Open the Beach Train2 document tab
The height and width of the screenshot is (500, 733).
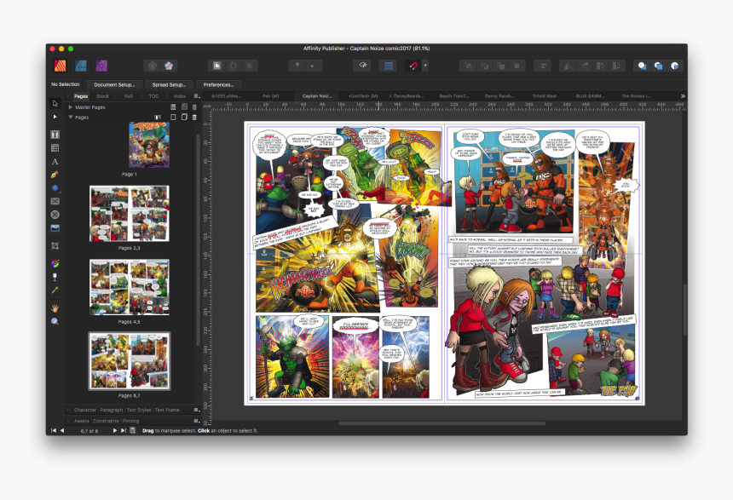coord(453,96)
